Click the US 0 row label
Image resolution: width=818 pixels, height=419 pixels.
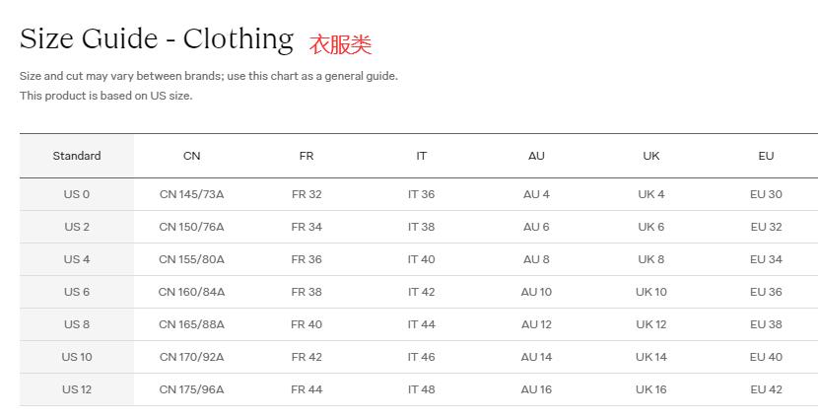click(77, 194)
